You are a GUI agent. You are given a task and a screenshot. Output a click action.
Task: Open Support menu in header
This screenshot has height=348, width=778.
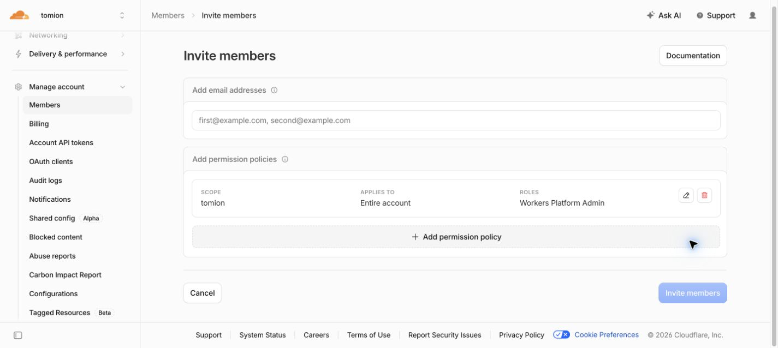point(716,15)
